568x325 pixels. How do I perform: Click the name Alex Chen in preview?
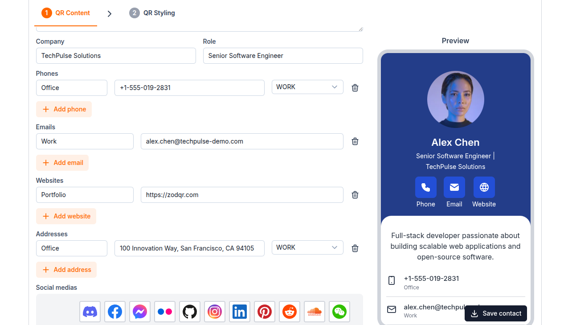click(x=455, y=143)
